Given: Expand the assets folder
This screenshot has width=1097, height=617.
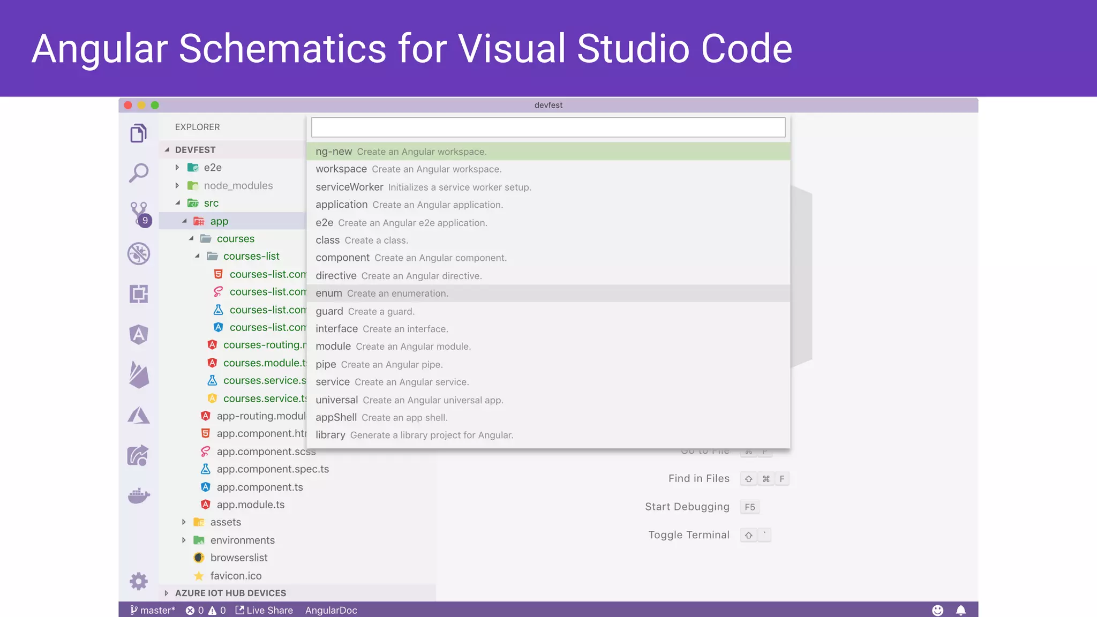Looking at the screenshot, I should (184, 522).
